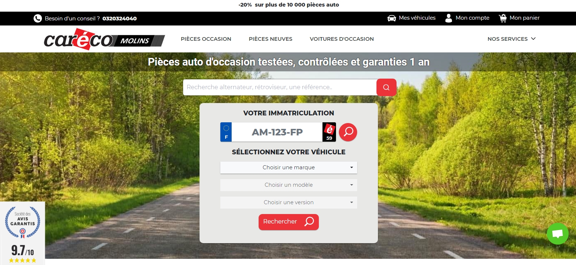Call the 0320324040 phone number link
The image size is (576, 265).
click(x=120, y=19)
